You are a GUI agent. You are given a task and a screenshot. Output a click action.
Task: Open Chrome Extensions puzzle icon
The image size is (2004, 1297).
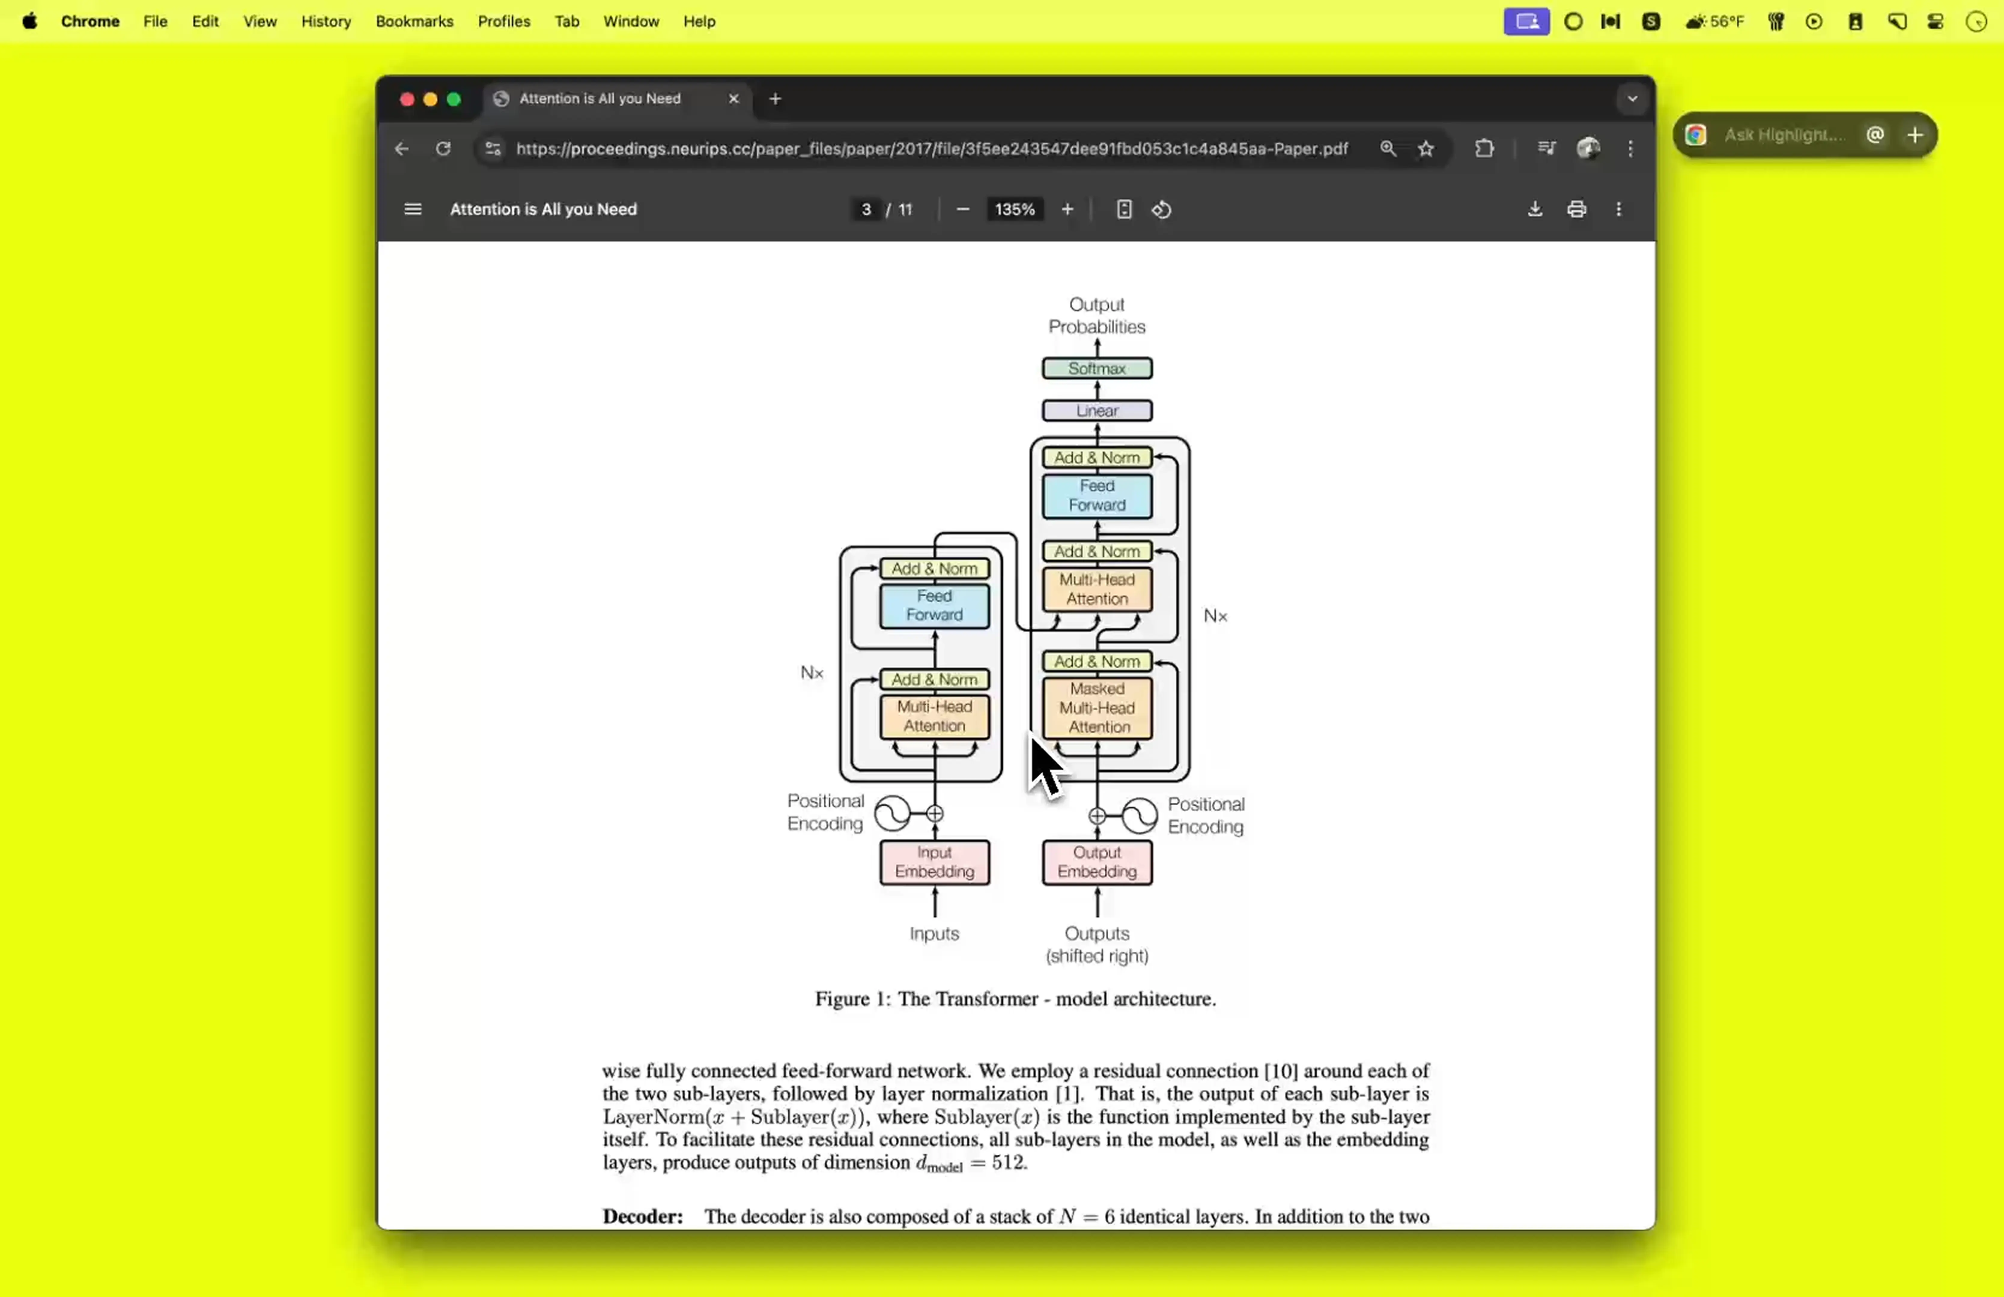[1484, 148]
